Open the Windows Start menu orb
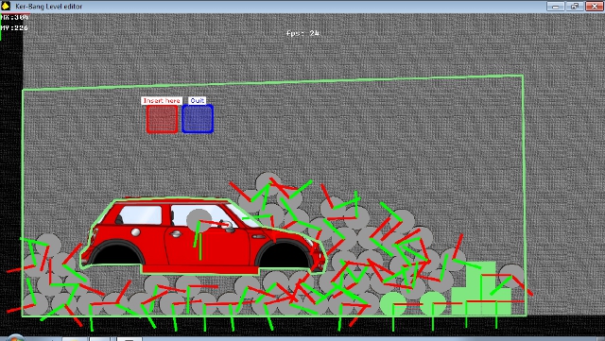This screenshot has width=605, height=341. pos(15,338)
